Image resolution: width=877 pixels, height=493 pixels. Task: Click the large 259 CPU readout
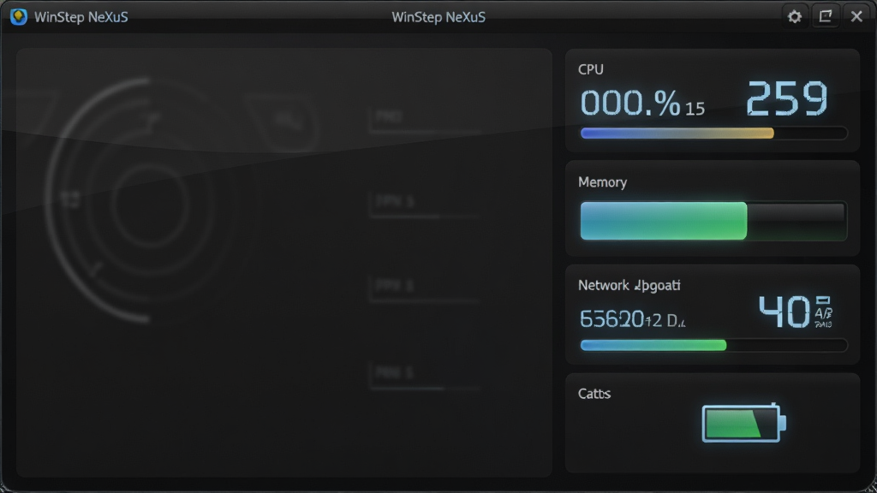click(787, 98)
